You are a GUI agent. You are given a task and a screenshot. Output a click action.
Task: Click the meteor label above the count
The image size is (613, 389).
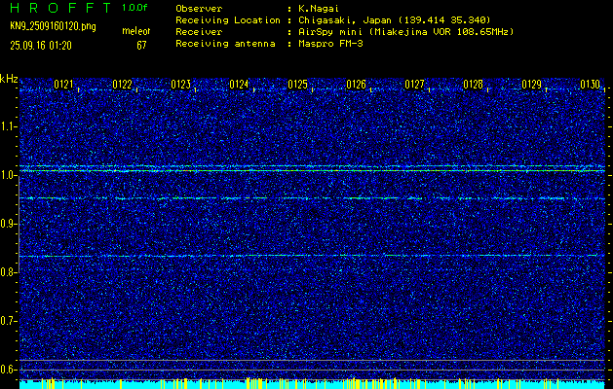136,31
